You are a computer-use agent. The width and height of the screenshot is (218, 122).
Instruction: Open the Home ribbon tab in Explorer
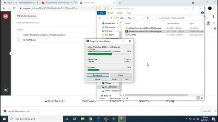point(110,13)
